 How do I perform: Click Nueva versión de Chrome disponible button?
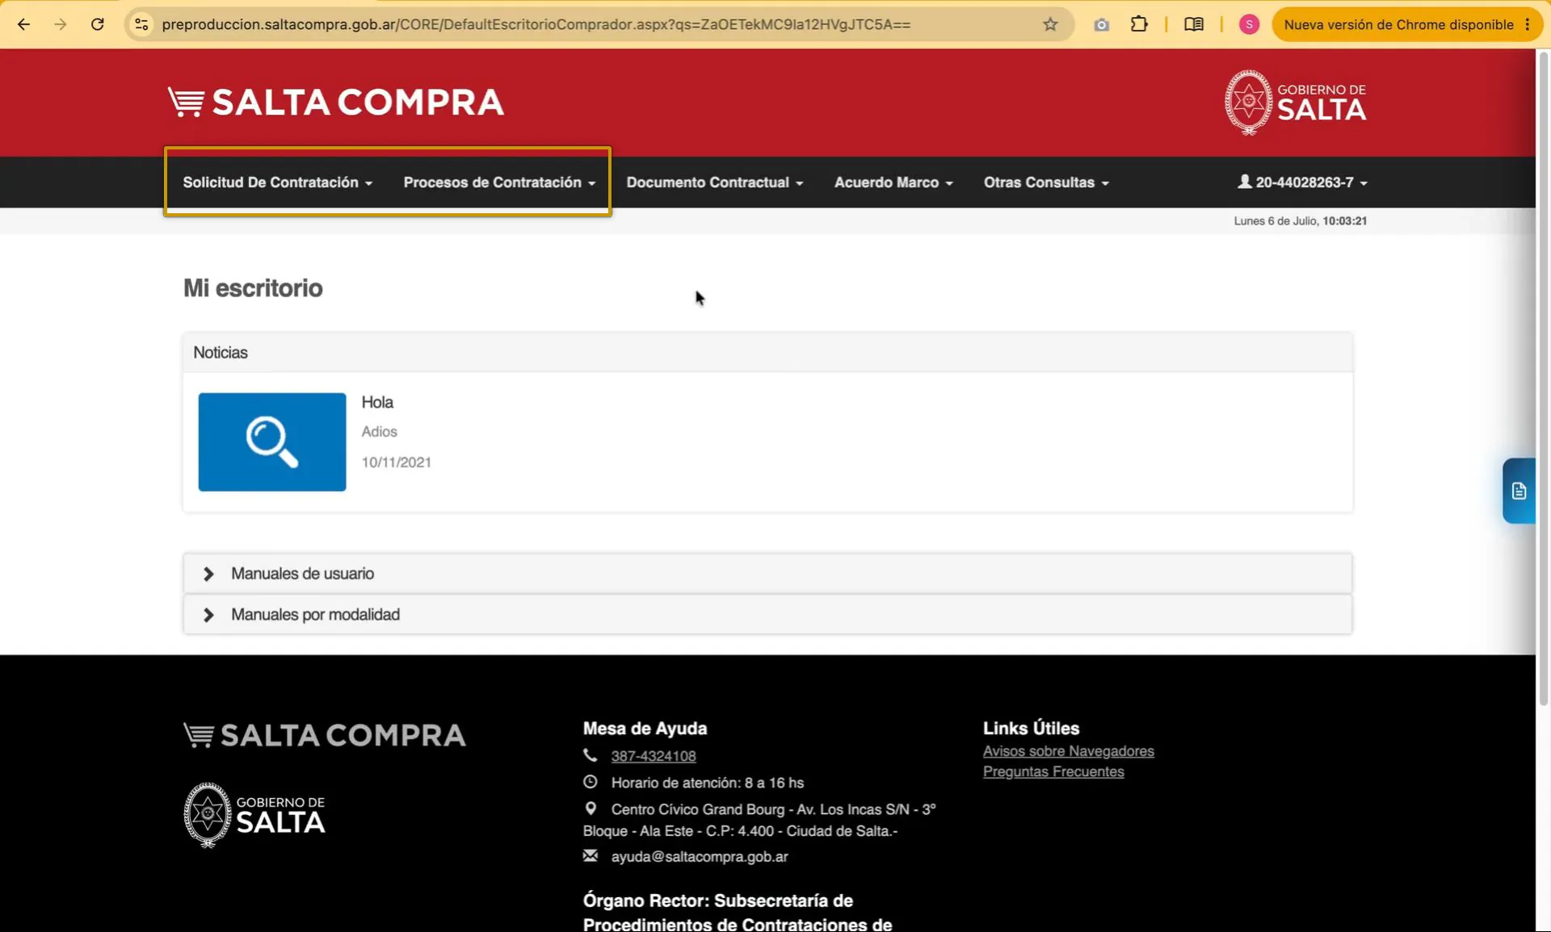1398,24
